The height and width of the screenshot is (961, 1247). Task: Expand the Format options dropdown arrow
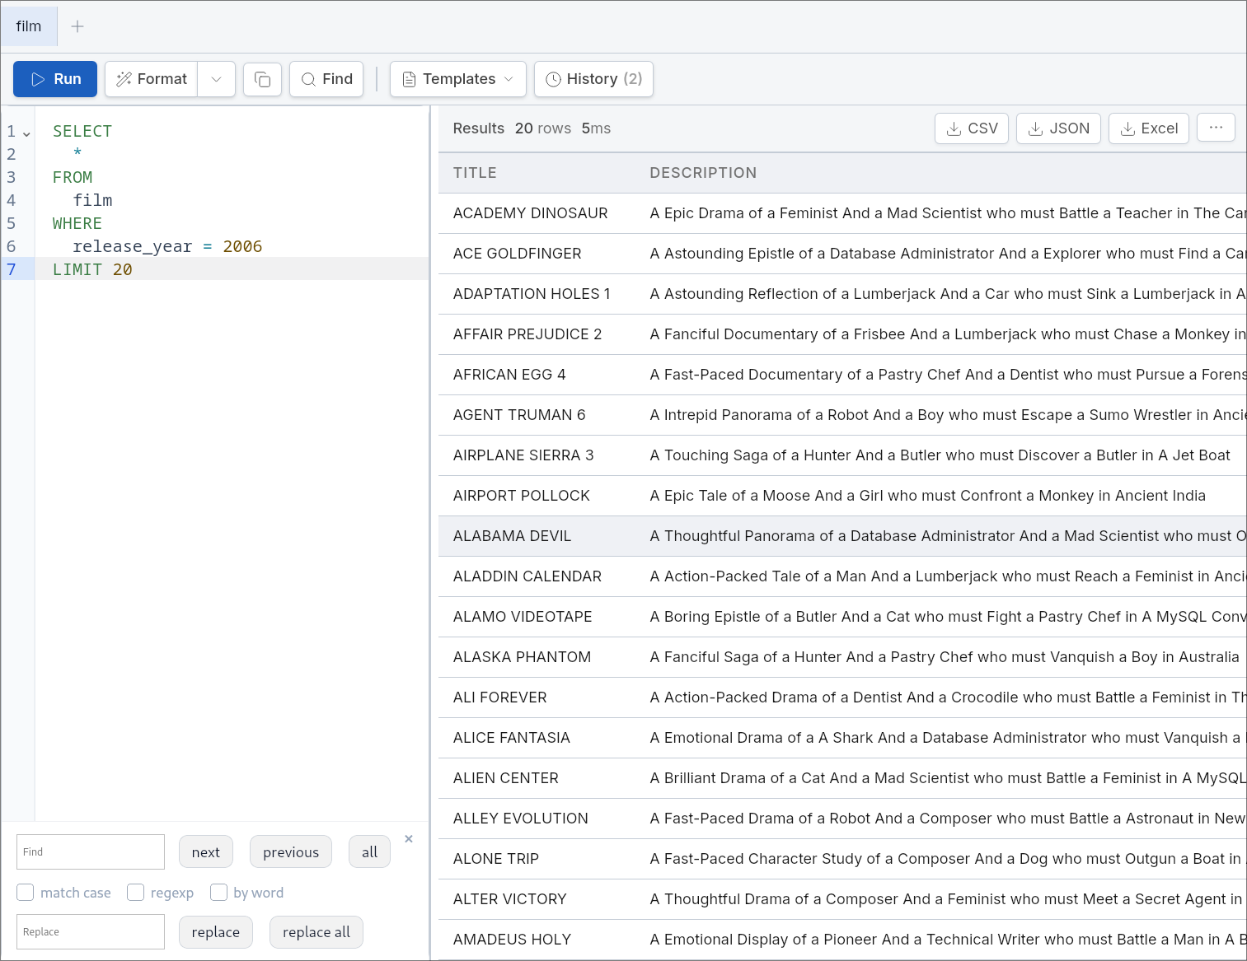216,79
